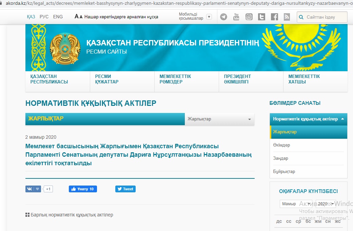Screen dimensions: 353x231
Task: Click the Facebook Ұнату 10 button
Action: pos(83,189)
